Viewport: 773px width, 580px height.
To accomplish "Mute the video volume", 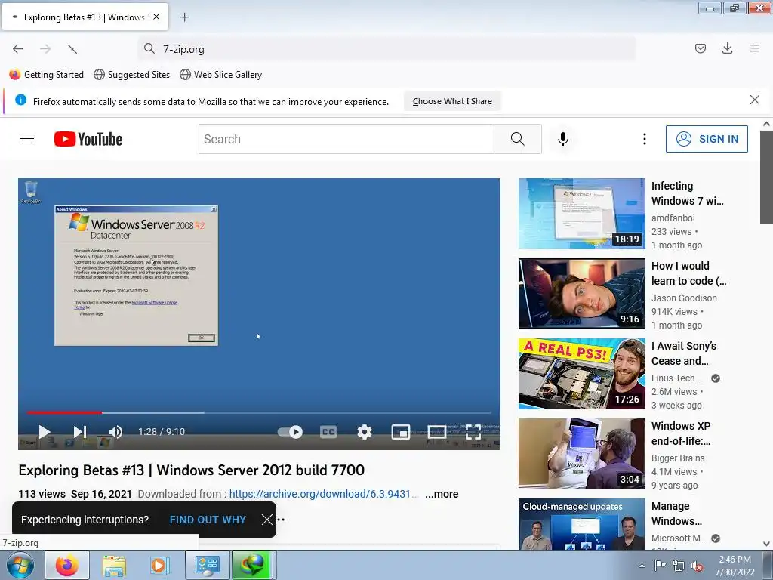I will click(115, 432).
